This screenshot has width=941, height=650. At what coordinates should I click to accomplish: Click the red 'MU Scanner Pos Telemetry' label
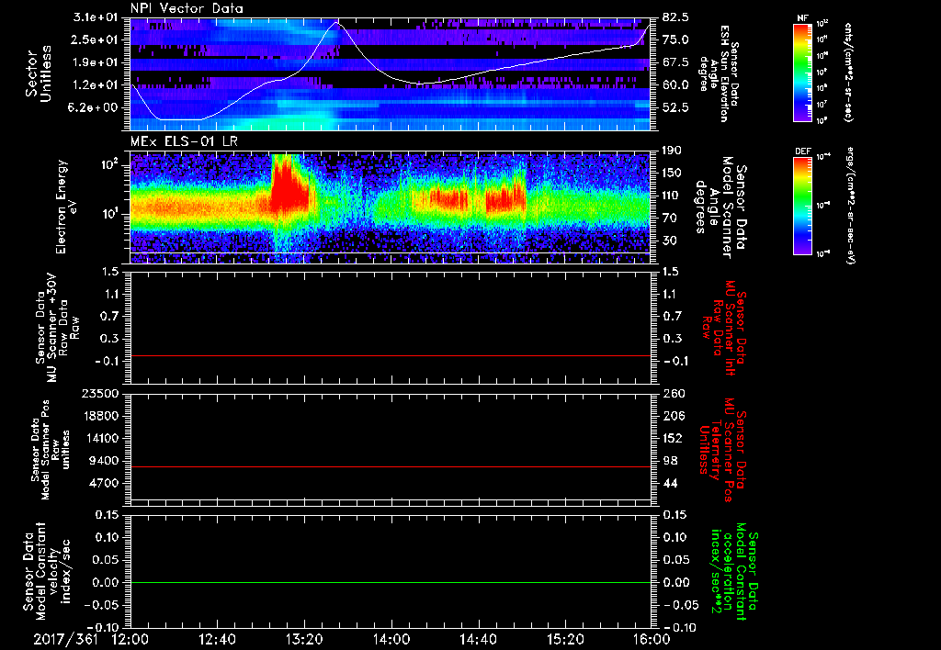[722, 450]
